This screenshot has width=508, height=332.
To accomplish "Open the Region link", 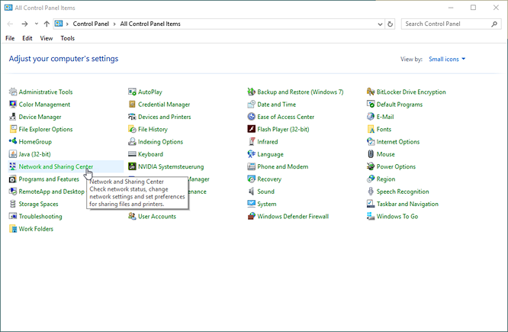I will (x=386, y=179).
